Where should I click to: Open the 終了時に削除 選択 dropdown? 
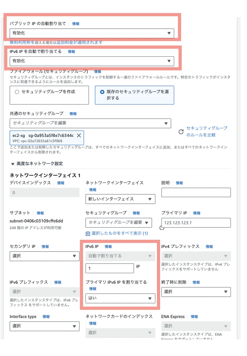point(196,292)
